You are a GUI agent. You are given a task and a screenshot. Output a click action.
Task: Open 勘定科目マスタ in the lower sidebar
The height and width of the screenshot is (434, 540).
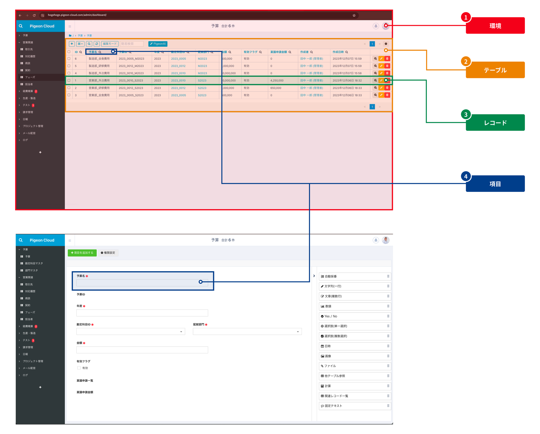pyautogui.click(x=34, y=263)
